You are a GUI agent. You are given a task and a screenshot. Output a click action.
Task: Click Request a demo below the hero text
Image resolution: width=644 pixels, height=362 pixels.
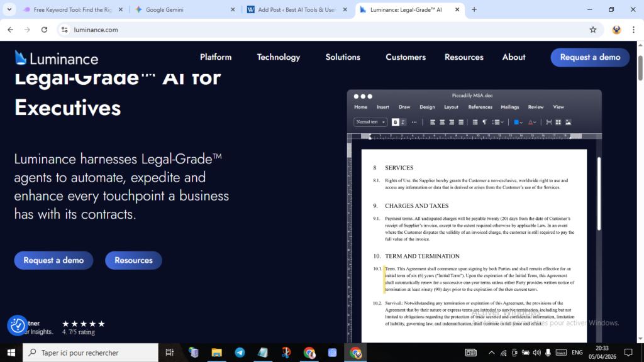tap(53, 260)
